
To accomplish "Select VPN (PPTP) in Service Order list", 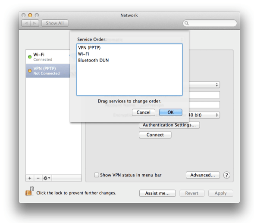I will (x=89, y=48).
